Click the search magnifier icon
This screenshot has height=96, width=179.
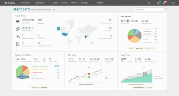(165, 9)
